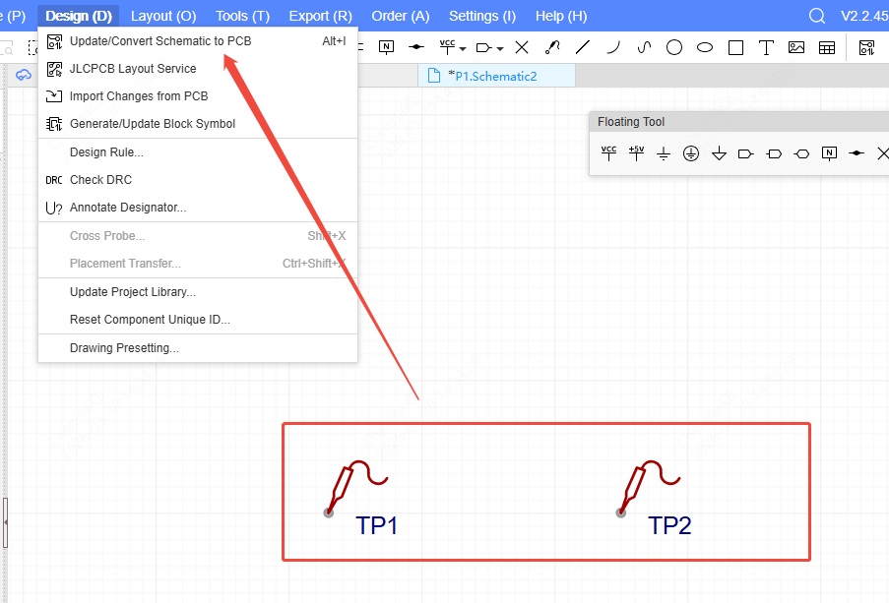Viewport: 889px width, 603px height.
Task: Select the ellipse drawing tool
Action: pyautogui.click(x=705, y=47)
